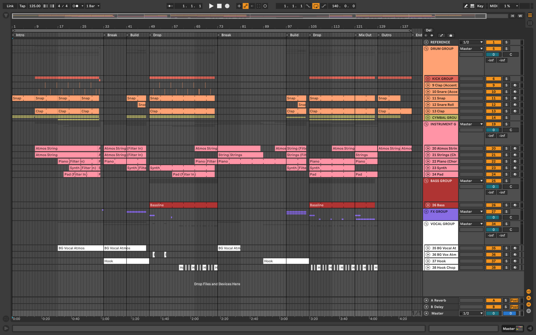The image size is (536, 335).
Task: Click VOCAL GROUP pan control C
Action: click(x=511, y=230)
